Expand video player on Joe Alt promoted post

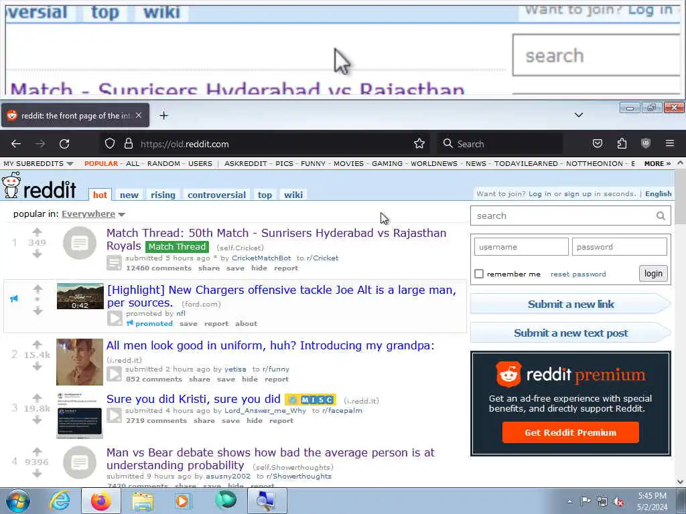[x=115, y=318]
